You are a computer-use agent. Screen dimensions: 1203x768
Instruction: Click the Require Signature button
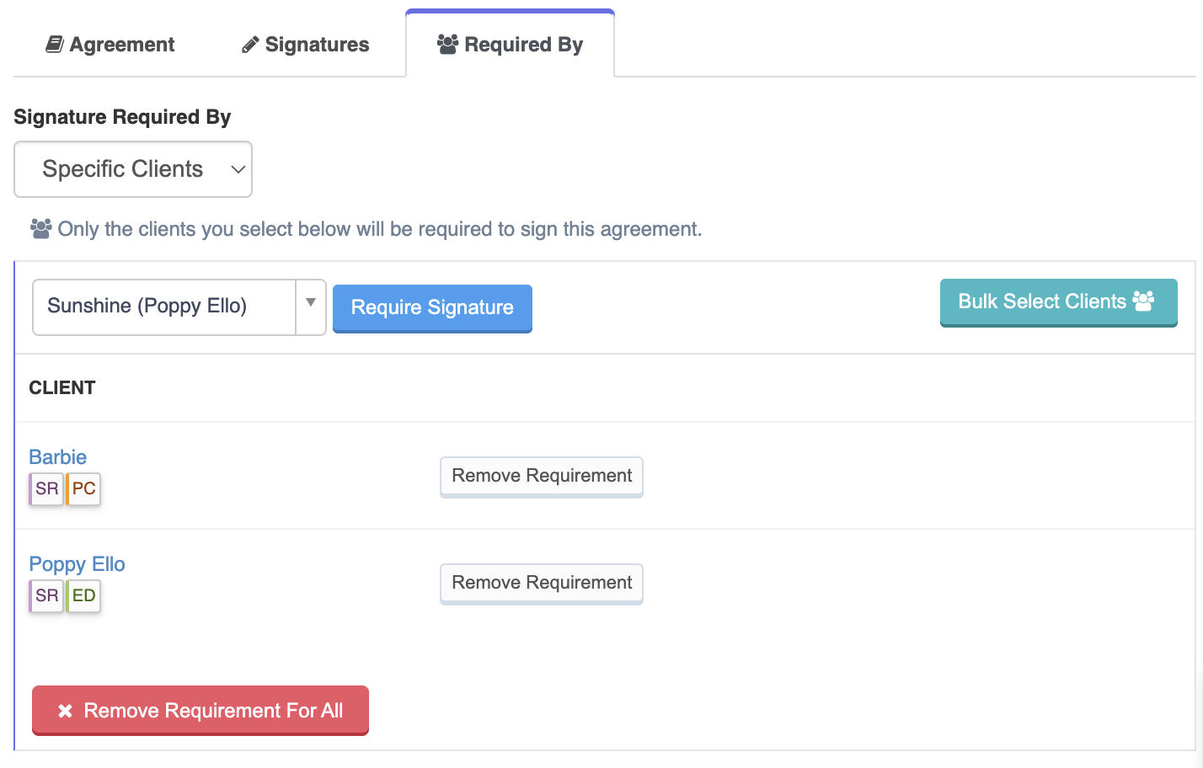point(432,308)
